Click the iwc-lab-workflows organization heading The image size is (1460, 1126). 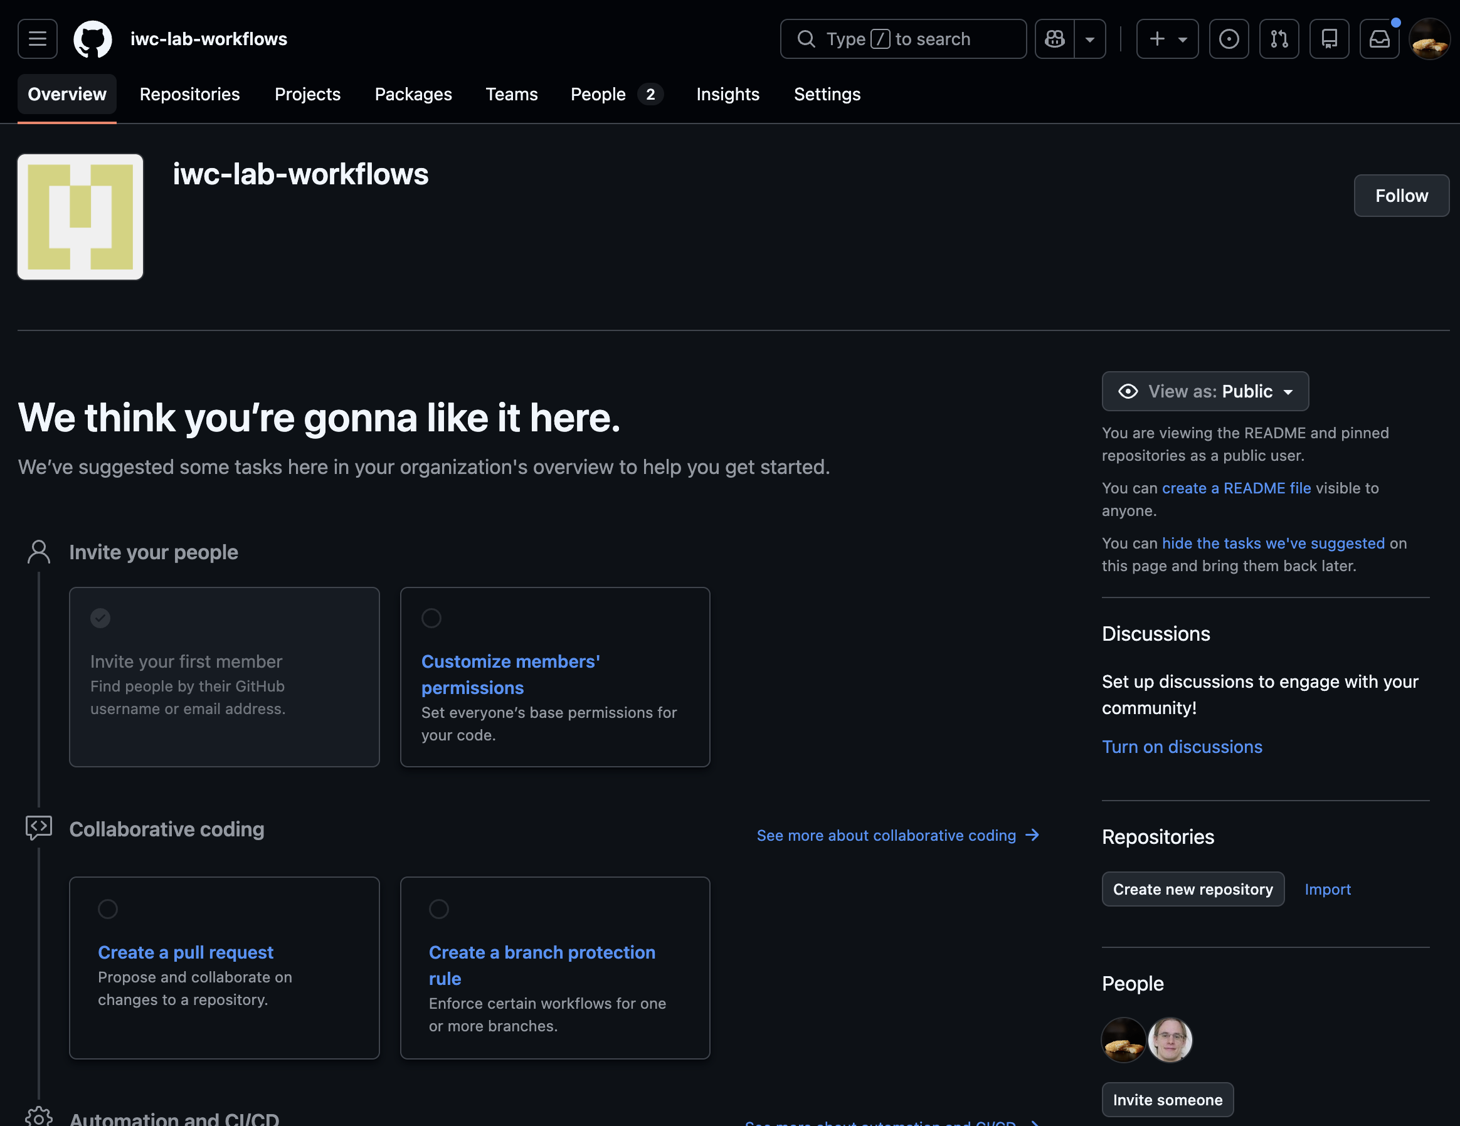[301, 174]
